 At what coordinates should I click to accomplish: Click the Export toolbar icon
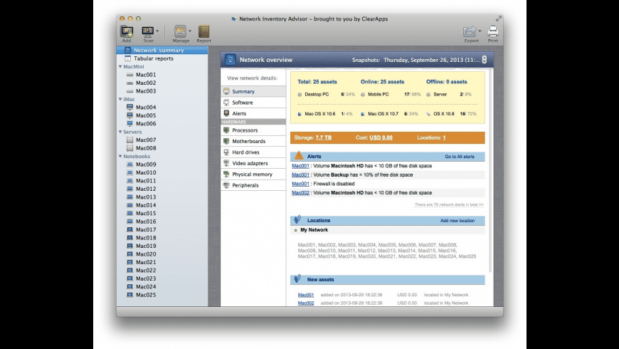470,31
